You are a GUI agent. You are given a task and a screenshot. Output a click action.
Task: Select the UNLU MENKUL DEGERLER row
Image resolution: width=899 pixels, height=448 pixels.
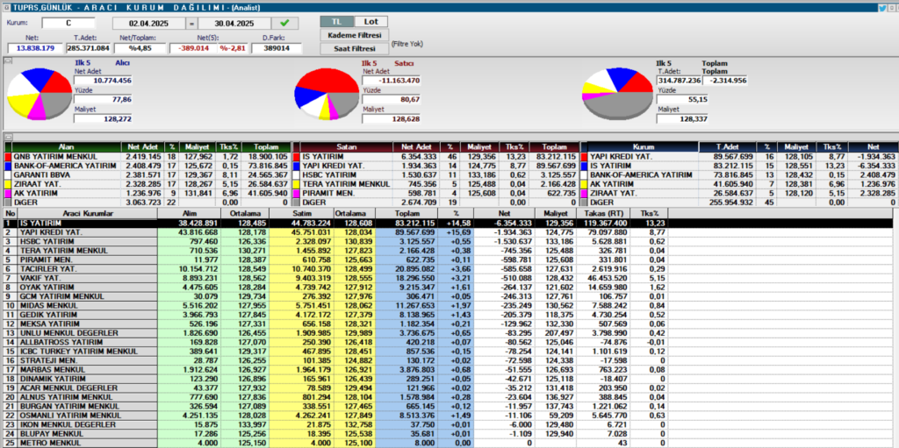click(x=447, y=333)
